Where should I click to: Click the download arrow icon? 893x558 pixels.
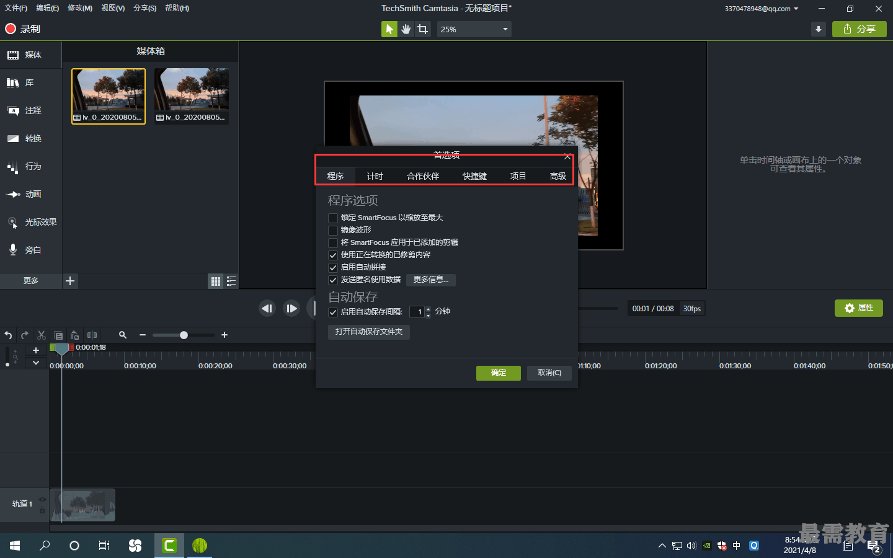click(819, 29)
